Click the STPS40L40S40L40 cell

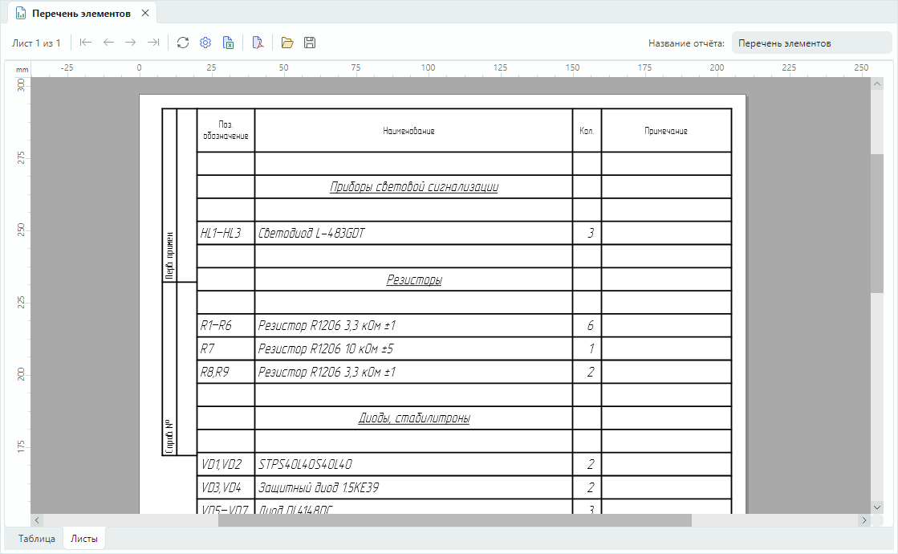point(413,464)
